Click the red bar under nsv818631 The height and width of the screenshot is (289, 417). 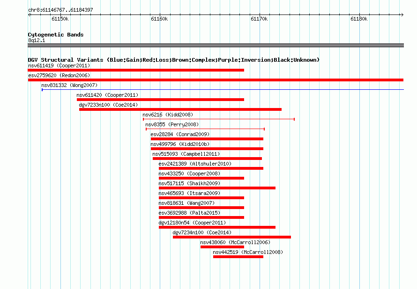point(201,208)
